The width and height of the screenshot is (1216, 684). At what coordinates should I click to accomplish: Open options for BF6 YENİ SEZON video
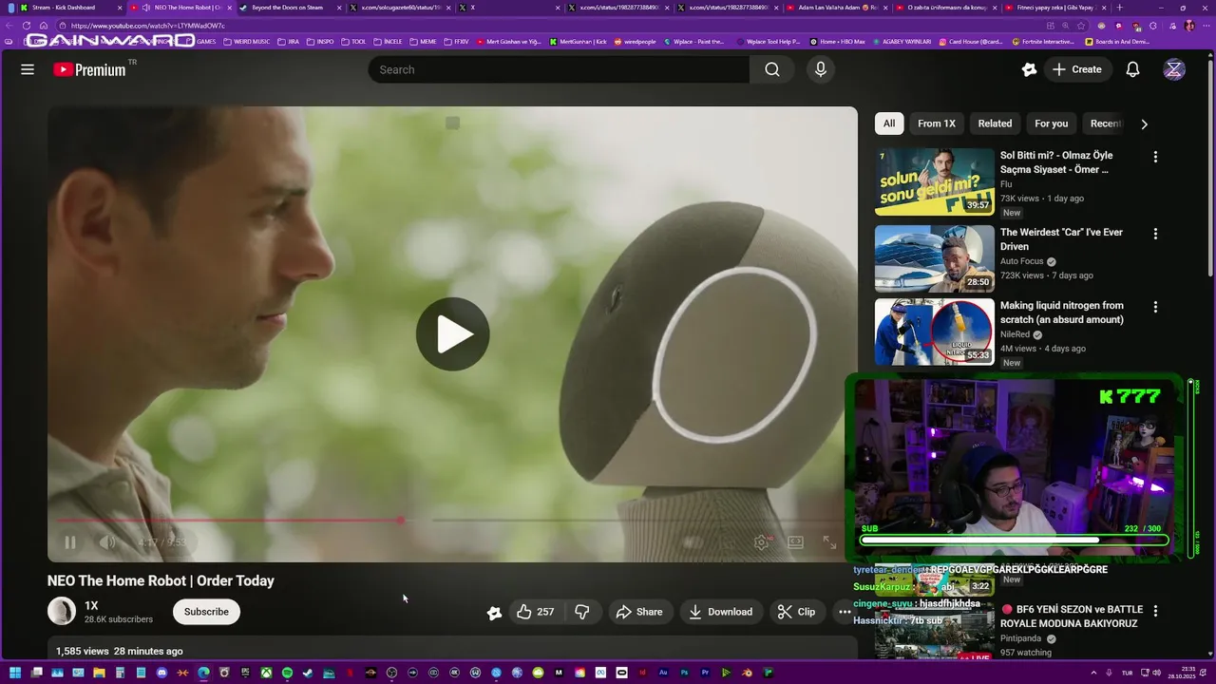click(x=1155, y=611)
